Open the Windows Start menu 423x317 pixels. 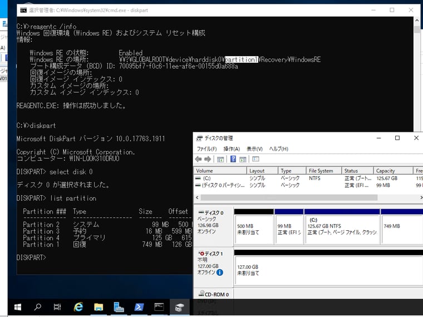click(x=18, y=307)
